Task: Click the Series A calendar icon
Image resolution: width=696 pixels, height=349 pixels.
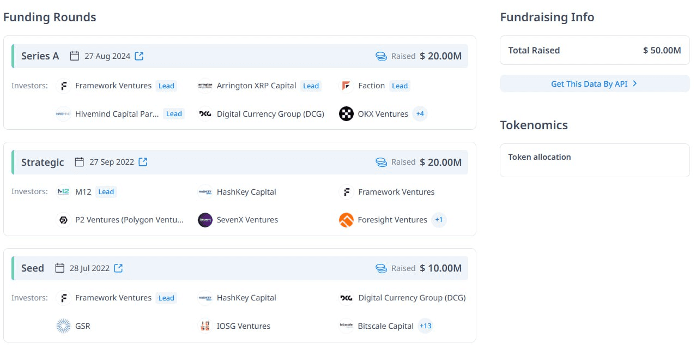Action: 75,56
